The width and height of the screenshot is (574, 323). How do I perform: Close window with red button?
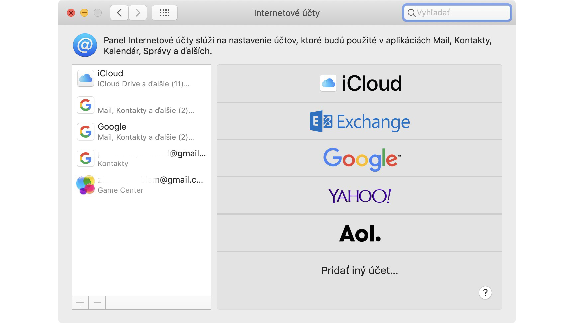(71, 13)
